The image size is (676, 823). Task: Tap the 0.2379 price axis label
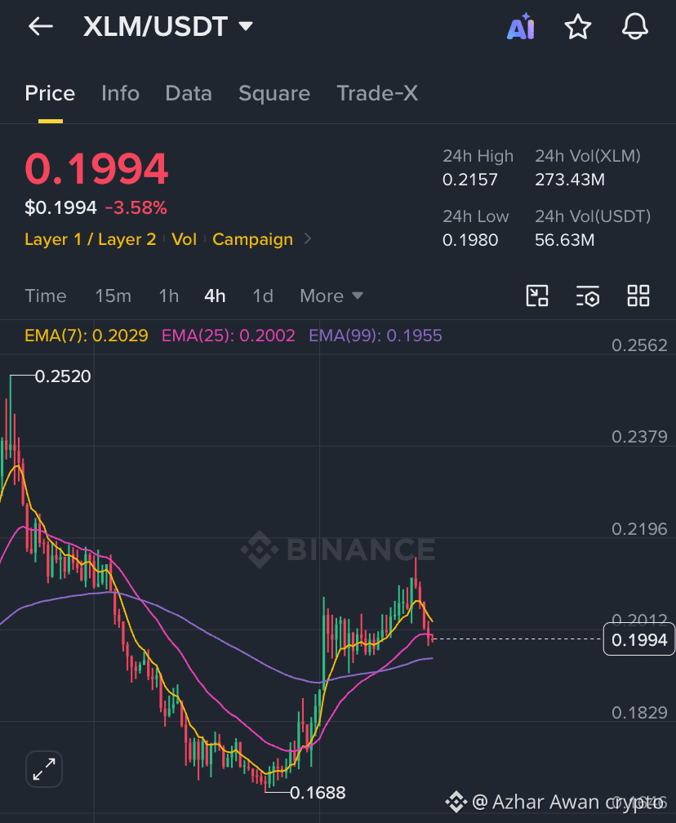point(639,437)
